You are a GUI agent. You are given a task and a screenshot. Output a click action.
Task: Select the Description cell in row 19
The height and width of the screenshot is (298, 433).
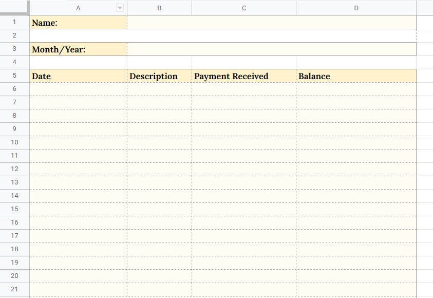159,263
